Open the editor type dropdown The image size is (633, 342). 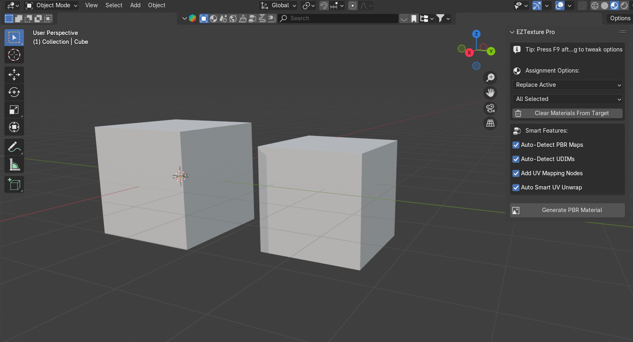point(13,5)
